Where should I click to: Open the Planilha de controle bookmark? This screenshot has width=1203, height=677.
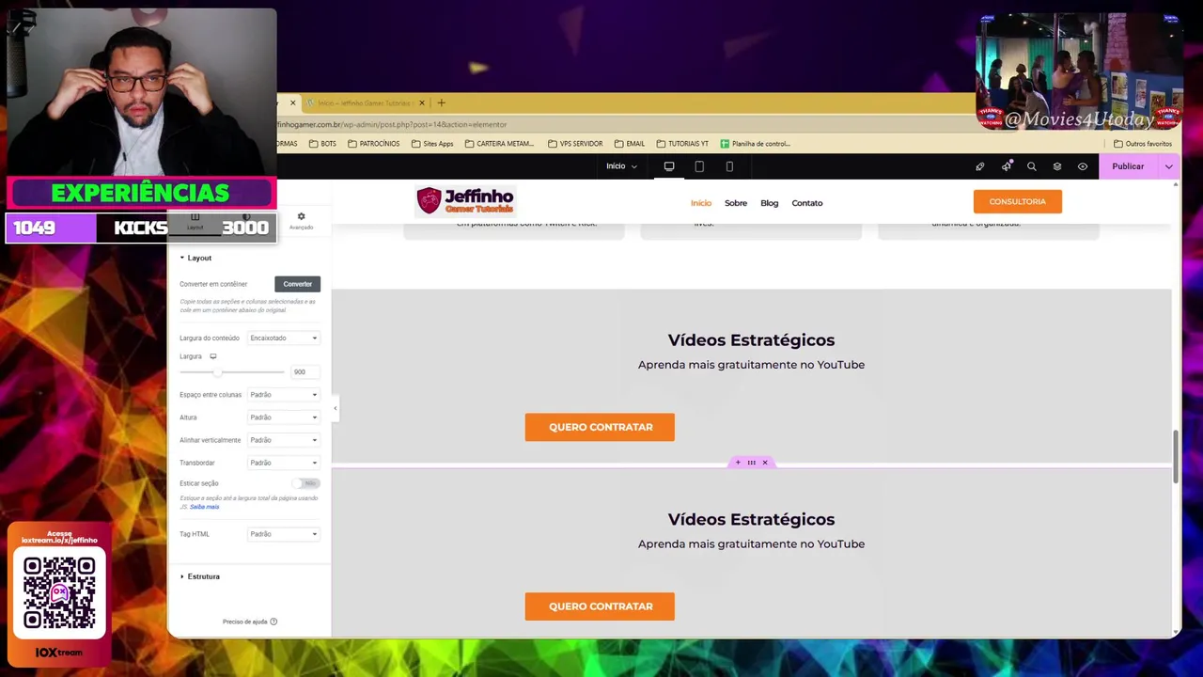coord(756,144)
